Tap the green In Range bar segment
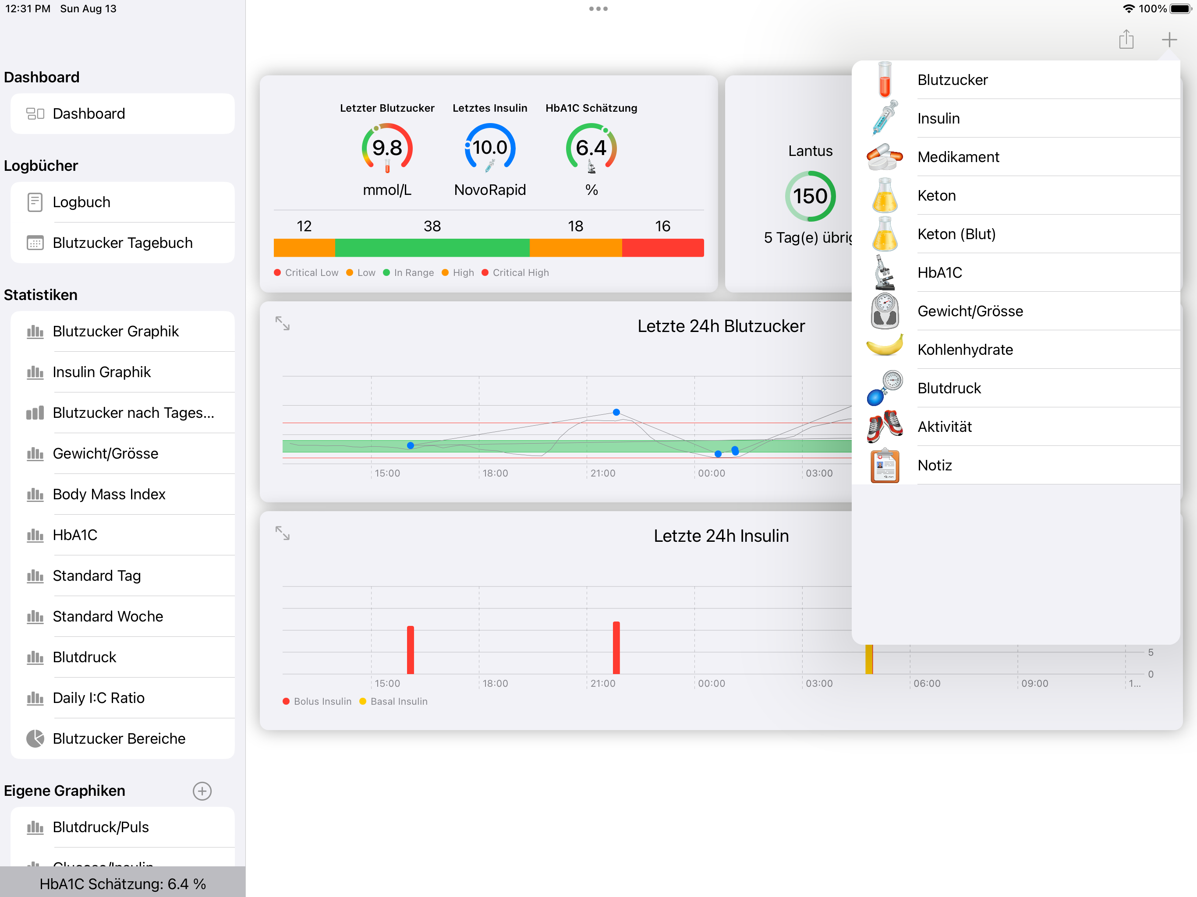This screenshot has width=1197, height=897. coord(432,248)
